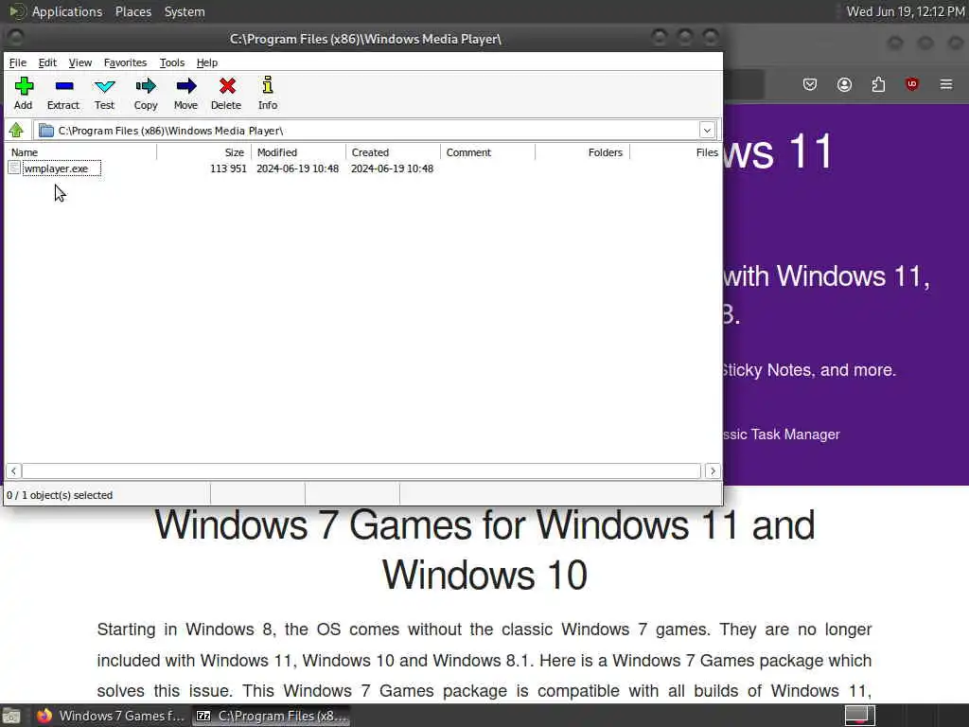The width and height of the screenshot is (969, 727).
Task: Click the modified date 2024-06-19 10:48
Action: pyautogui.click(x=297, y=168)
